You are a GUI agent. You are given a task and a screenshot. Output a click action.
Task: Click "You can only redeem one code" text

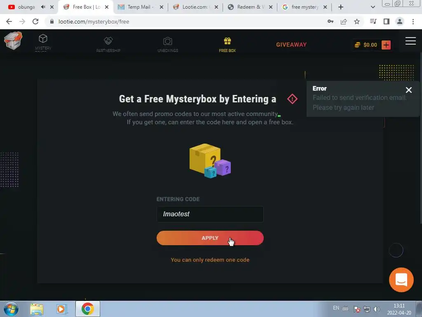tap(210, 260)
